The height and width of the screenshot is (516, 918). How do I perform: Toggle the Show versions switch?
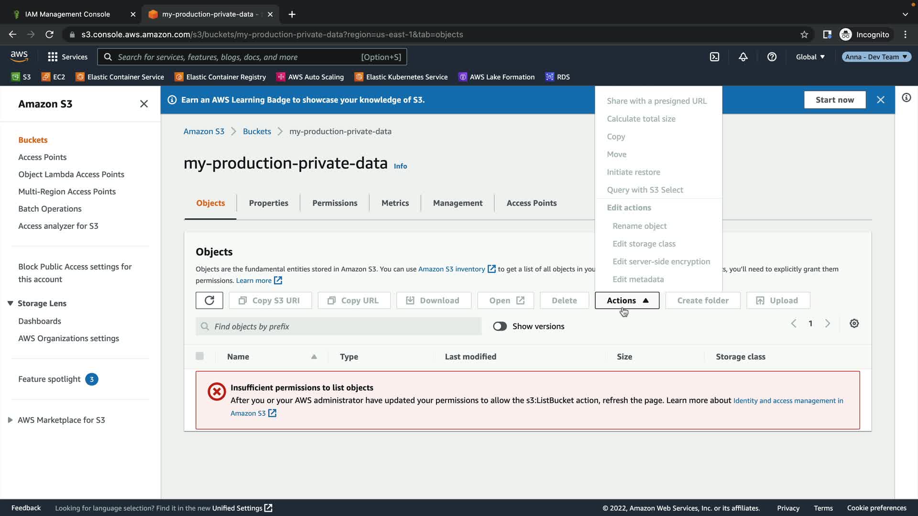tap(500, 326)
